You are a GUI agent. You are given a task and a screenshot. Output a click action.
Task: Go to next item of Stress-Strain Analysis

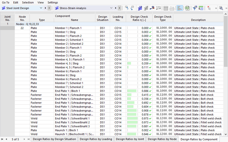119,8
